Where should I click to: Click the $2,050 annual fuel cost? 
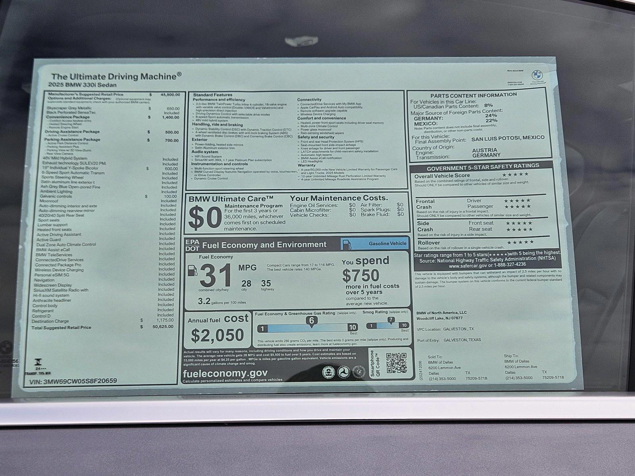click(x=217, y=336)
